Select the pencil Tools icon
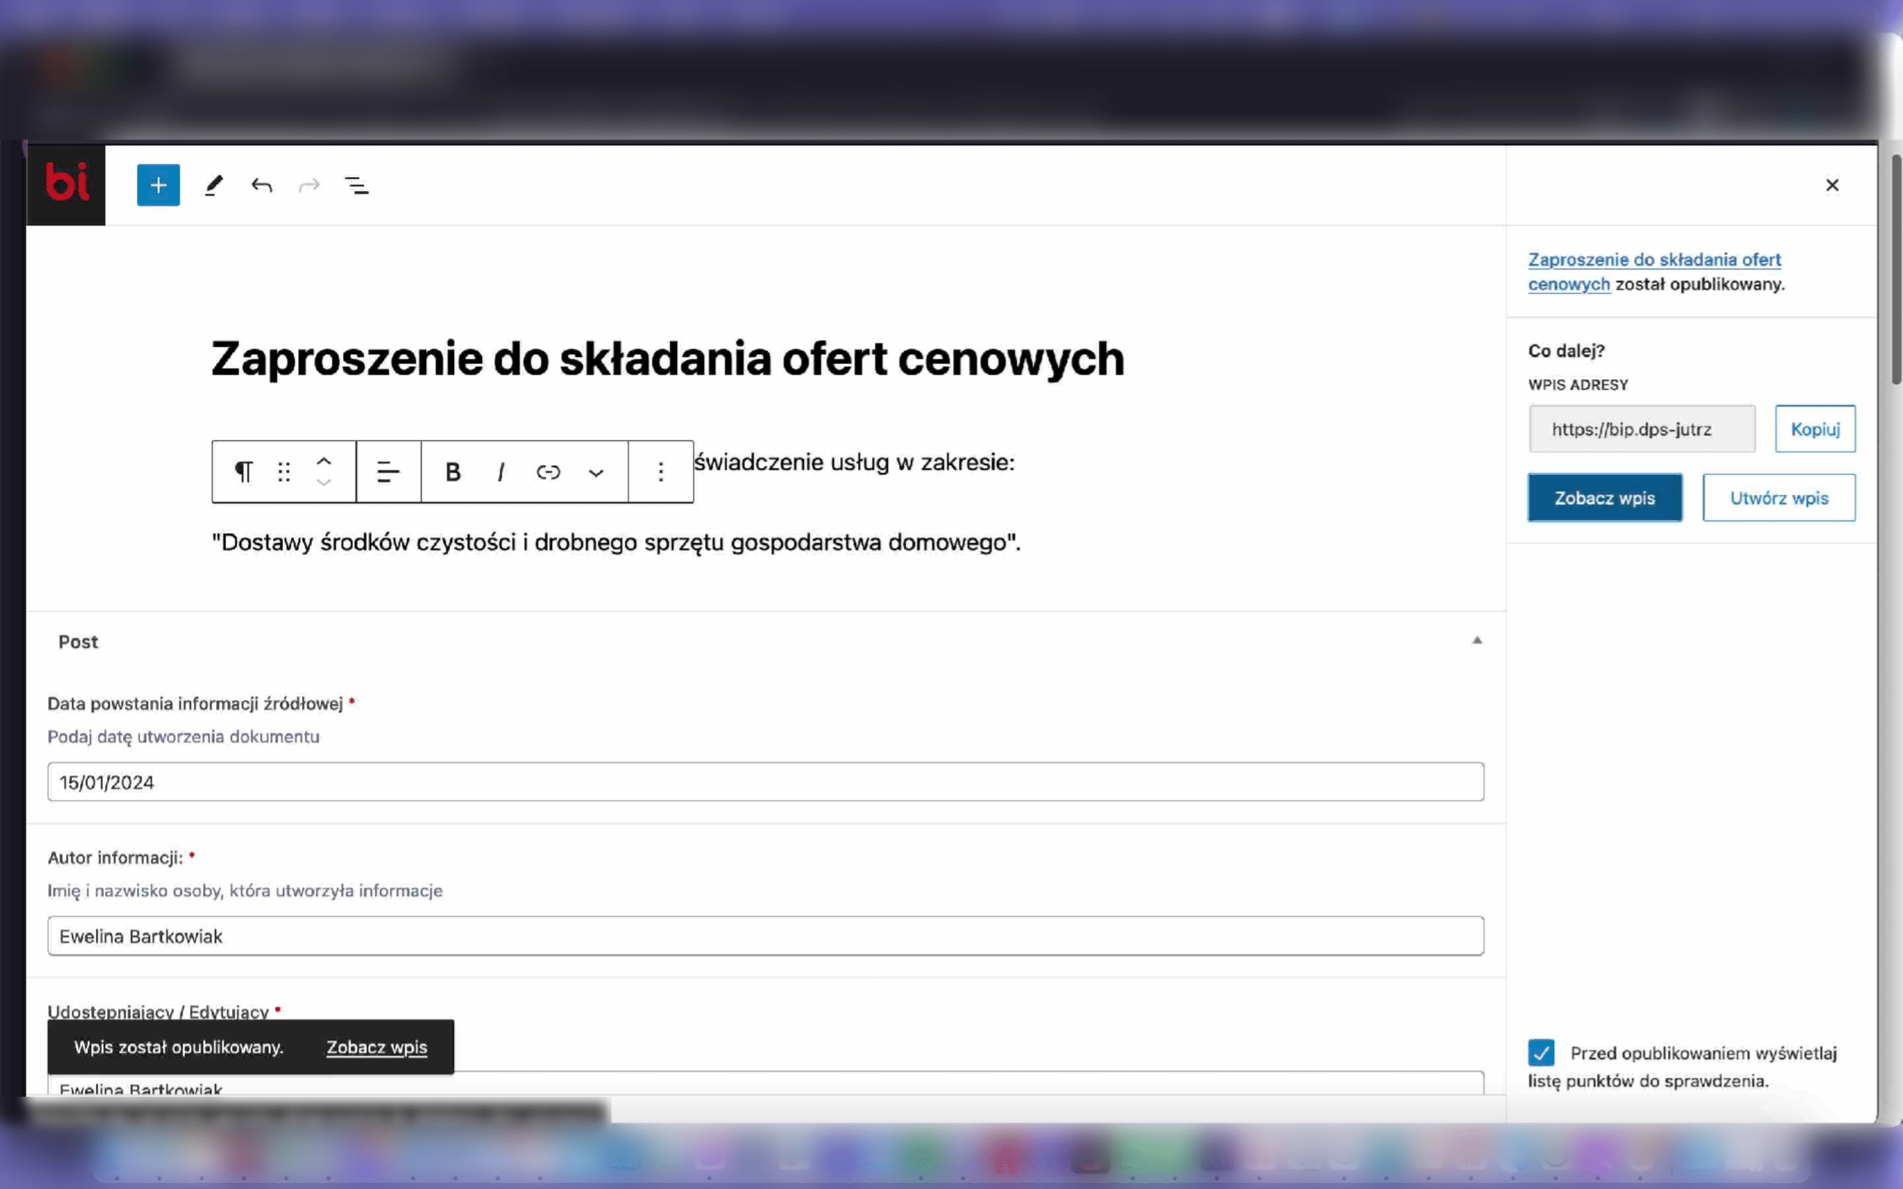Viewport: 1903px width, 1189px height. 214,186
